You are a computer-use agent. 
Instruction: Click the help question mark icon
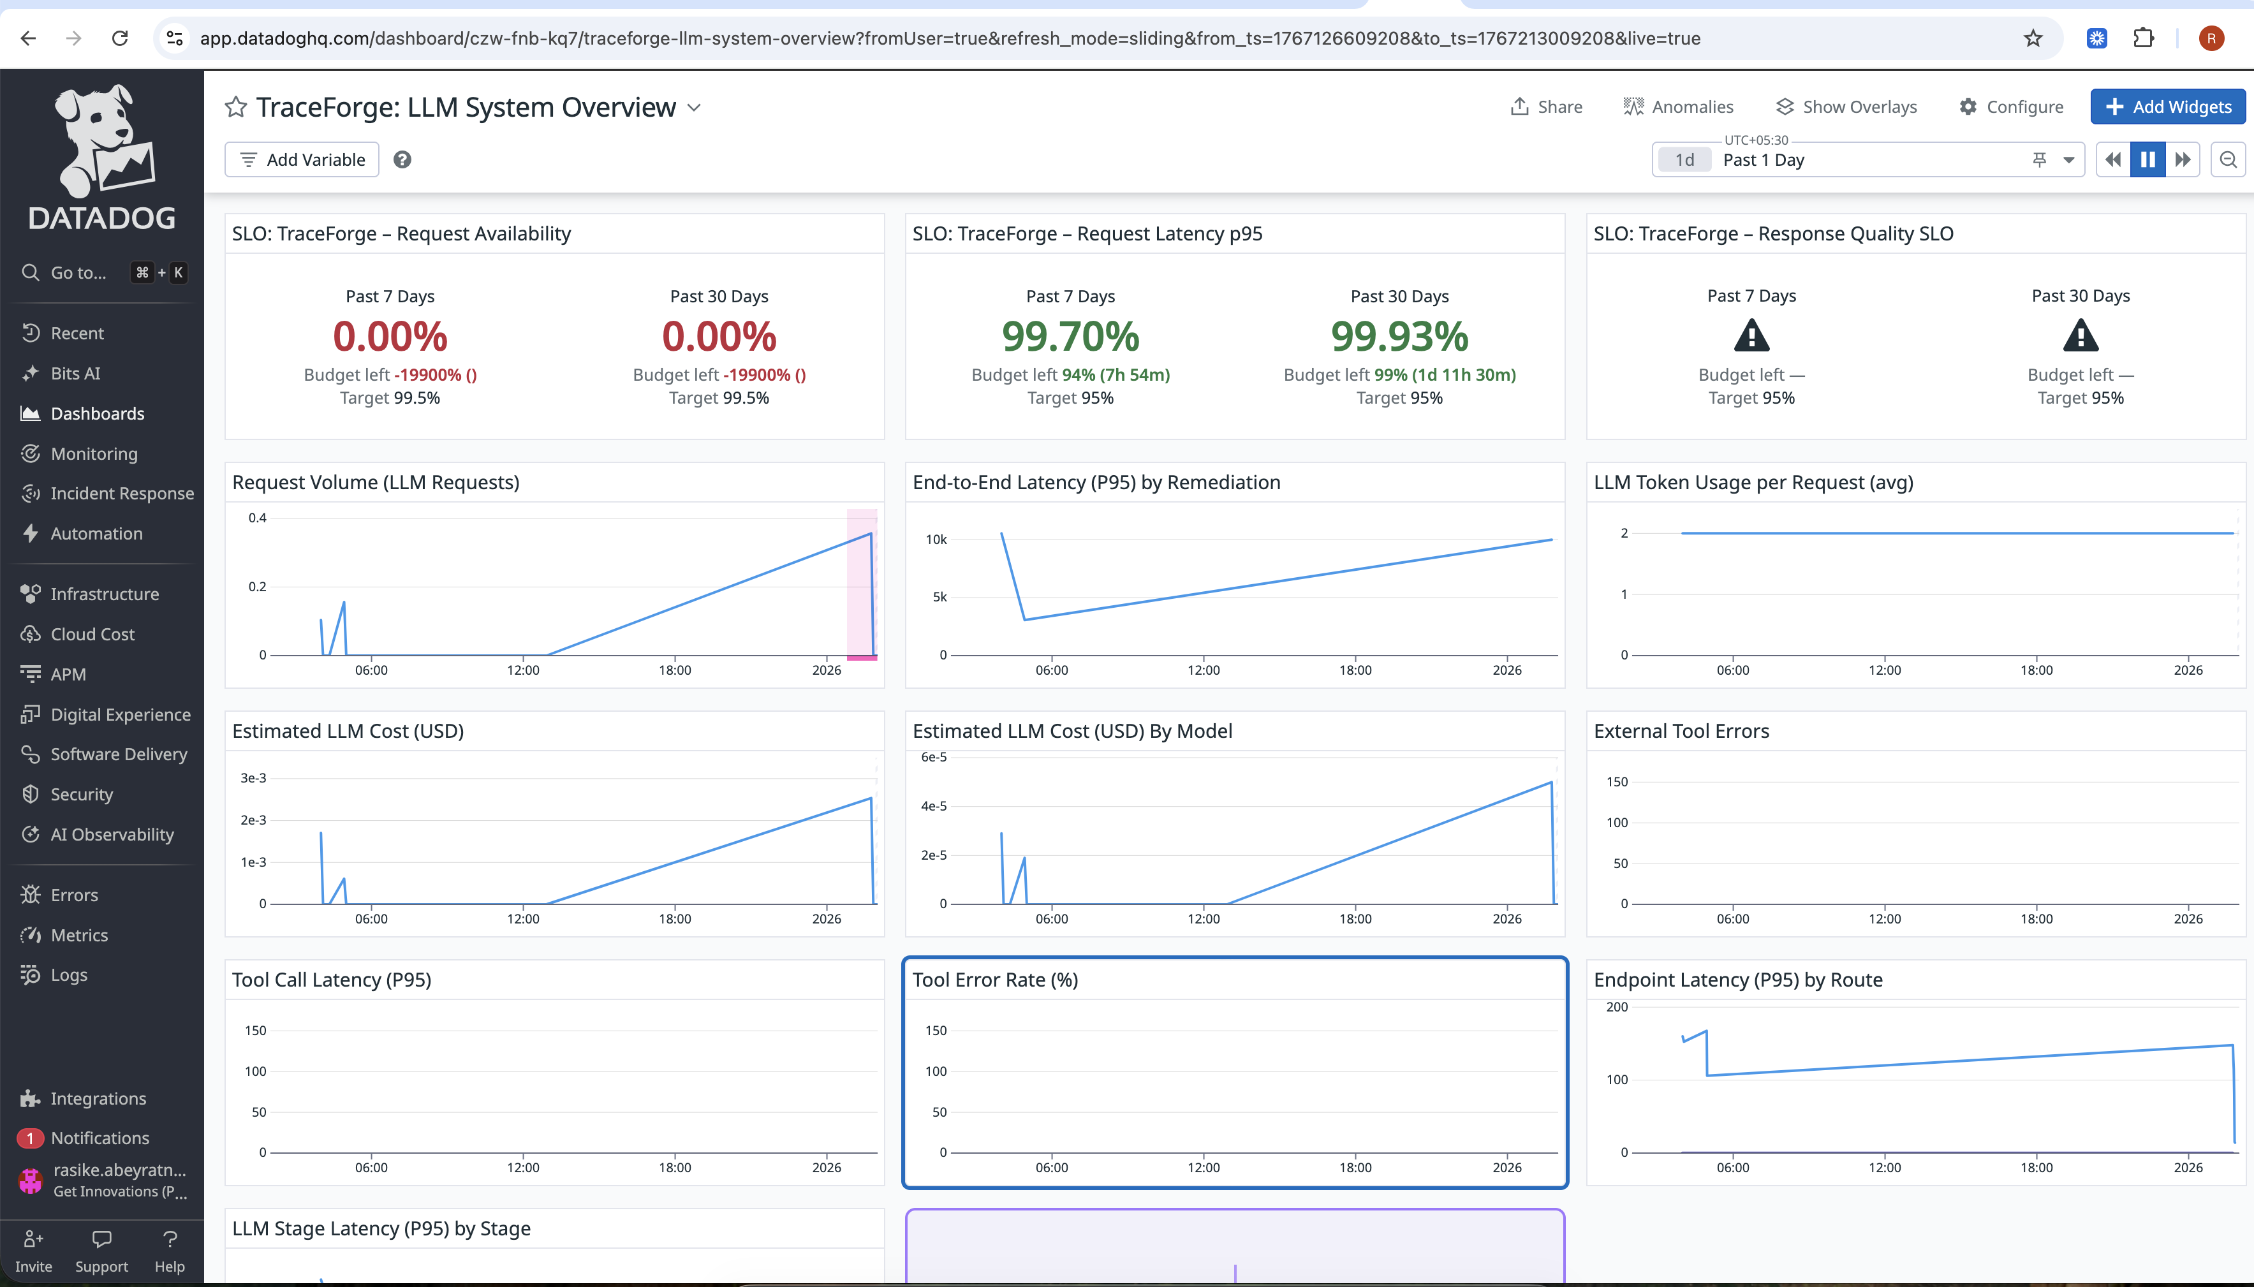click(402, 160)
